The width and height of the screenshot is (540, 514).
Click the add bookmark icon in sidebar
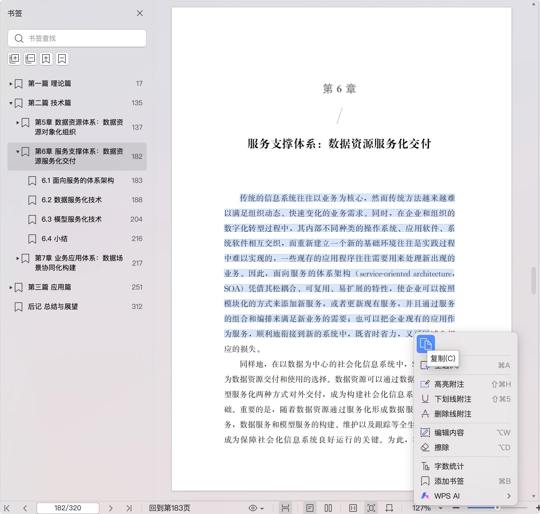point(46,59)
